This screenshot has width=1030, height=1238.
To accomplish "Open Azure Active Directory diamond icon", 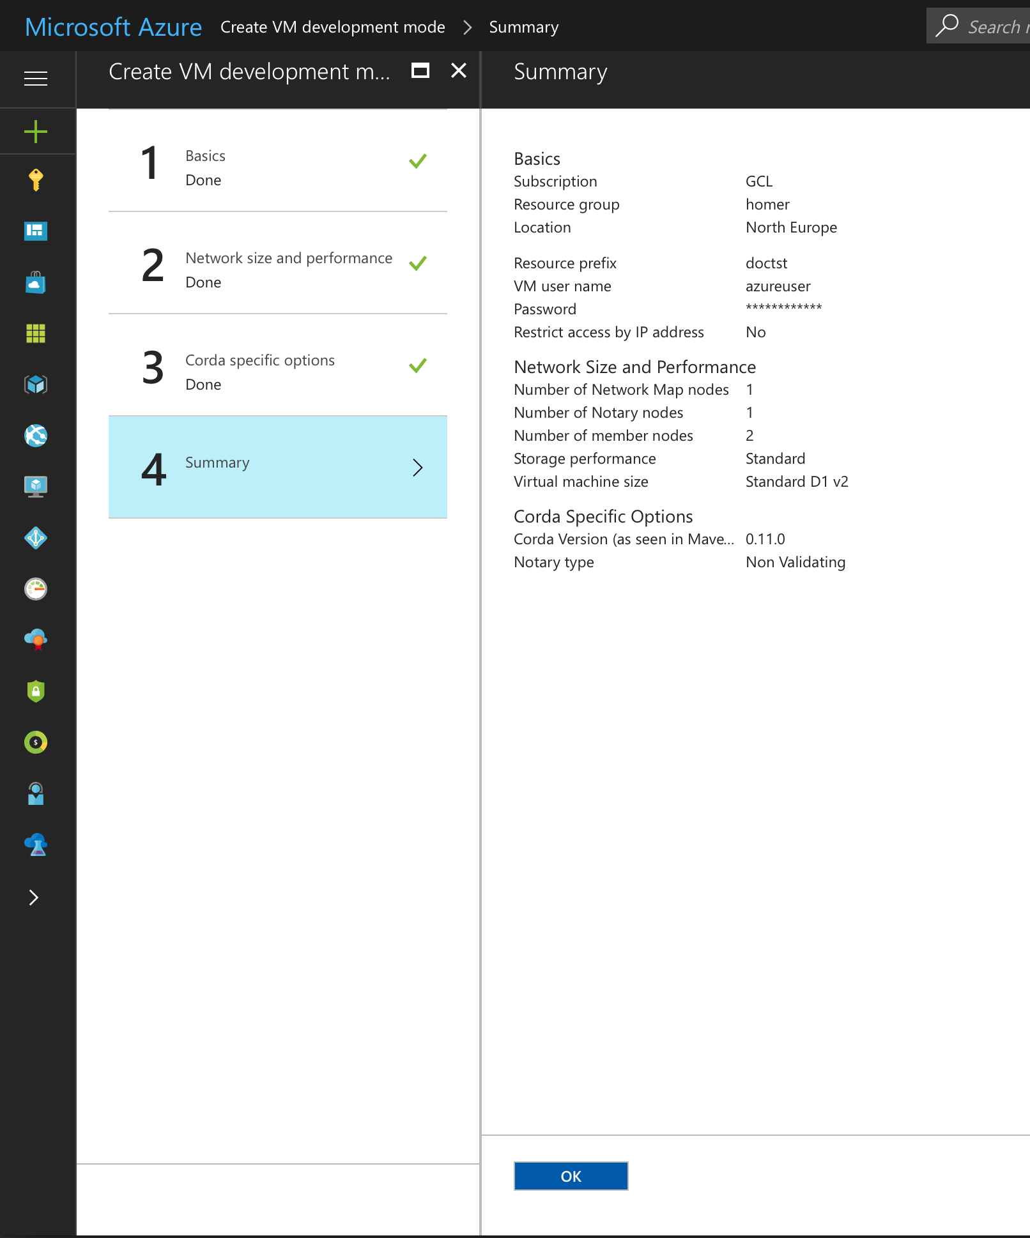I will click(x=36, y=538).
